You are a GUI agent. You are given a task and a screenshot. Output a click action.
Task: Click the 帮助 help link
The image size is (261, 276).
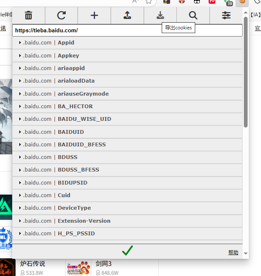click(233, 253)
